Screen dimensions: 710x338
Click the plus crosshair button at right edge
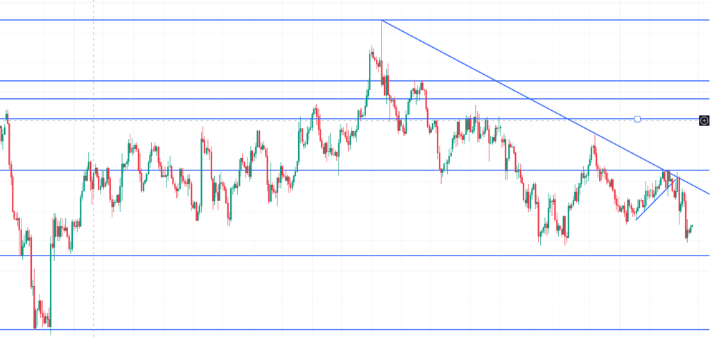[x=704, y=121]
